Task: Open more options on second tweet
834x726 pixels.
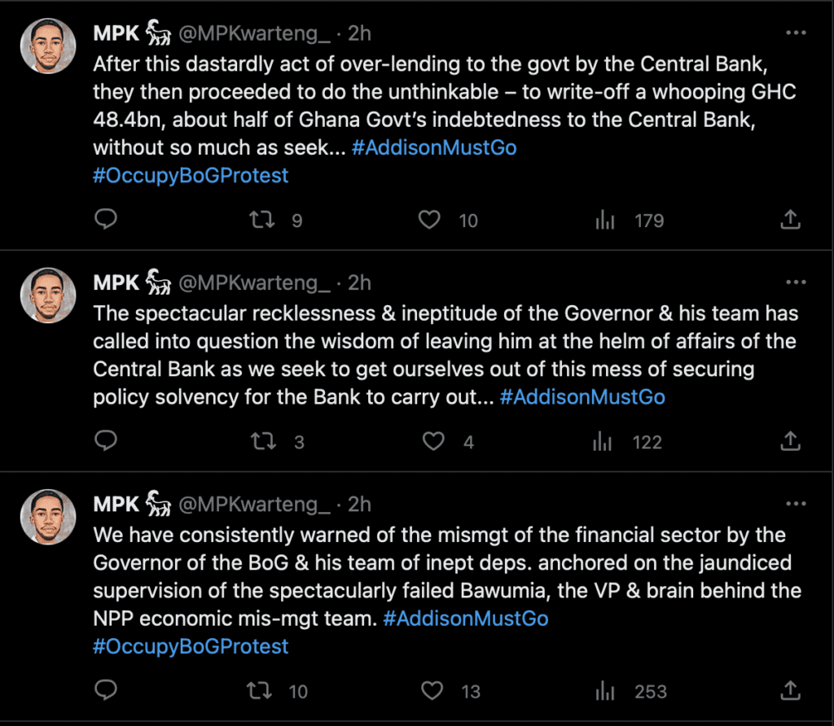Action: tap(795, 282)
